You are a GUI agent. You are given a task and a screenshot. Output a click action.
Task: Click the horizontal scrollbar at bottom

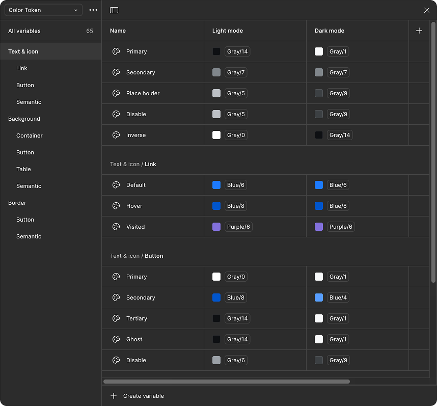(226, 381)
